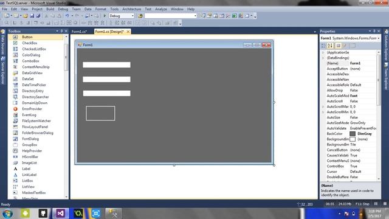This screenshot has width=389, height=219.
Task: Expand the (DataBindings) property node
Action: point(323,58)
